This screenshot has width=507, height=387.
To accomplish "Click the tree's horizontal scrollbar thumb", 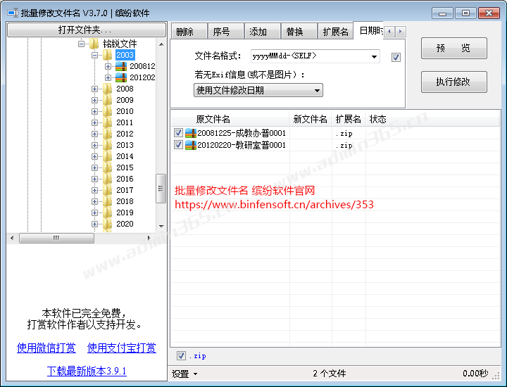I will pyautogui.click(x=56, y=238).
